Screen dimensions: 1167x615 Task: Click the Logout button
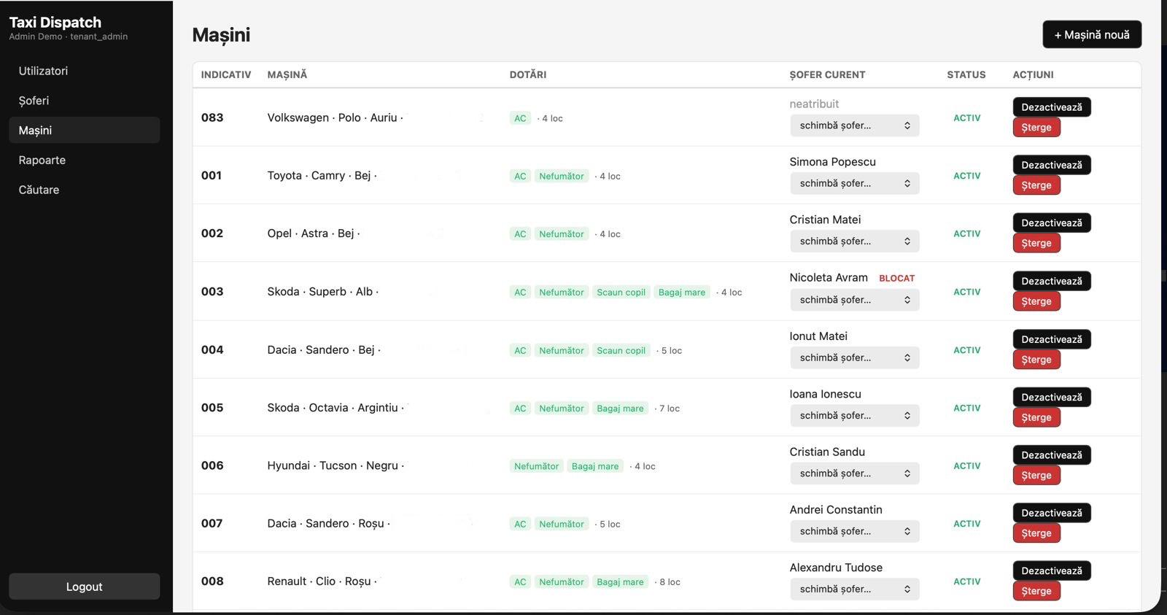pyautogui.click(x=84, y=587)
